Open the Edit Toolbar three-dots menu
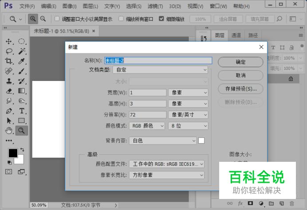 8,141
